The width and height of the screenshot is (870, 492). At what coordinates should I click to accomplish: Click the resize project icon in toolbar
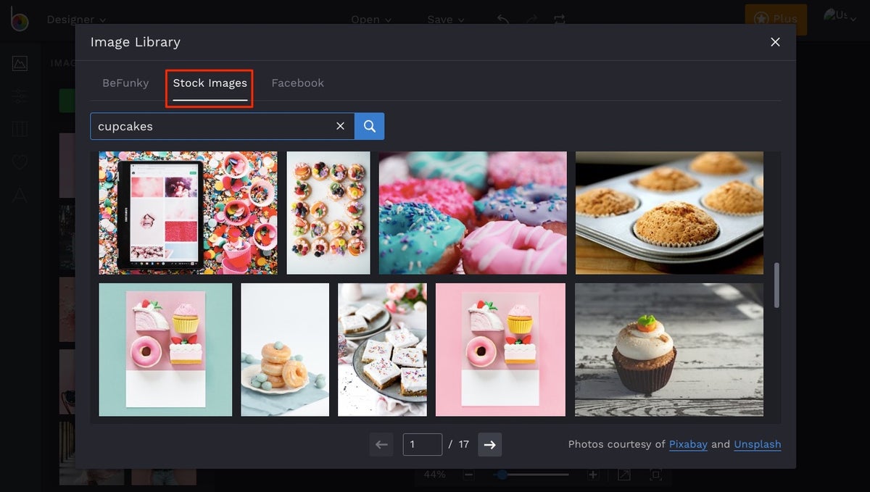[559, 20]
